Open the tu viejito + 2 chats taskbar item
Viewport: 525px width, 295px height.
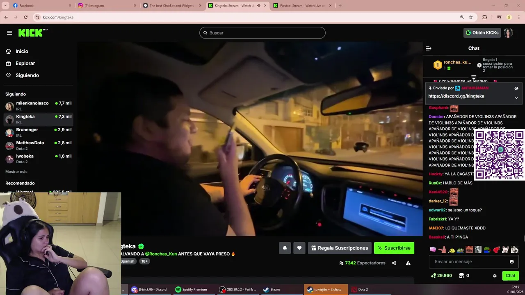click(x=326, y=289)
